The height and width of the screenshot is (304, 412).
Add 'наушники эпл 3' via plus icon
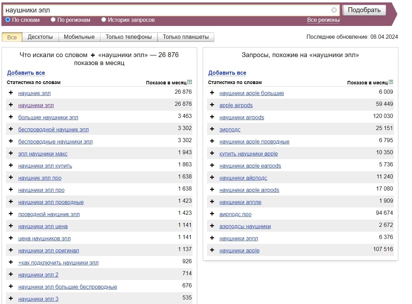pos(11,298)
